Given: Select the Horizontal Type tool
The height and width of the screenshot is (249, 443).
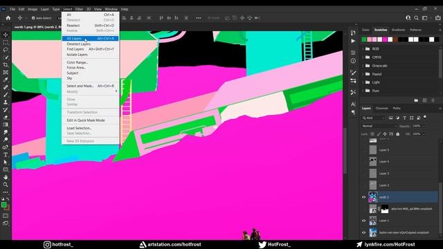Looking at the screenshot, I should pos(6,155).
